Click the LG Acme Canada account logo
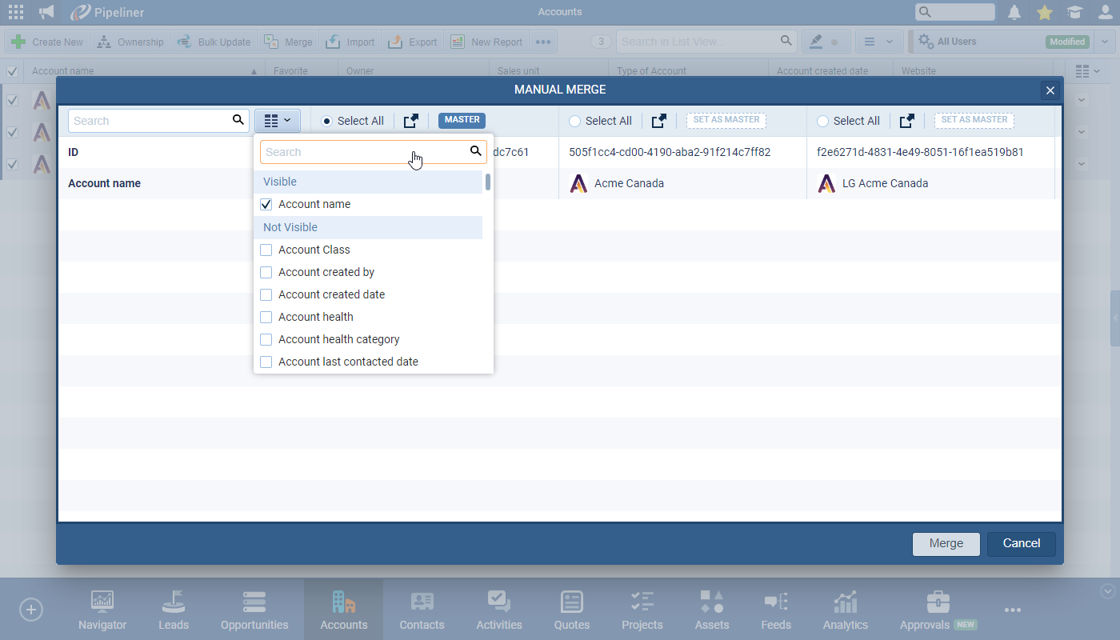The image size is (1120, 640). (x=826, y=184)
